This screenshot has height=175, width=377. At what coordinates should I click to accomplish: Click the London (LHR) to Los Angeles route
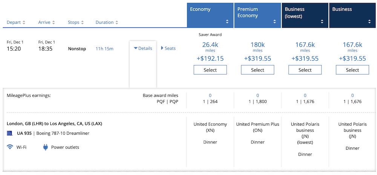pos(54,124)
